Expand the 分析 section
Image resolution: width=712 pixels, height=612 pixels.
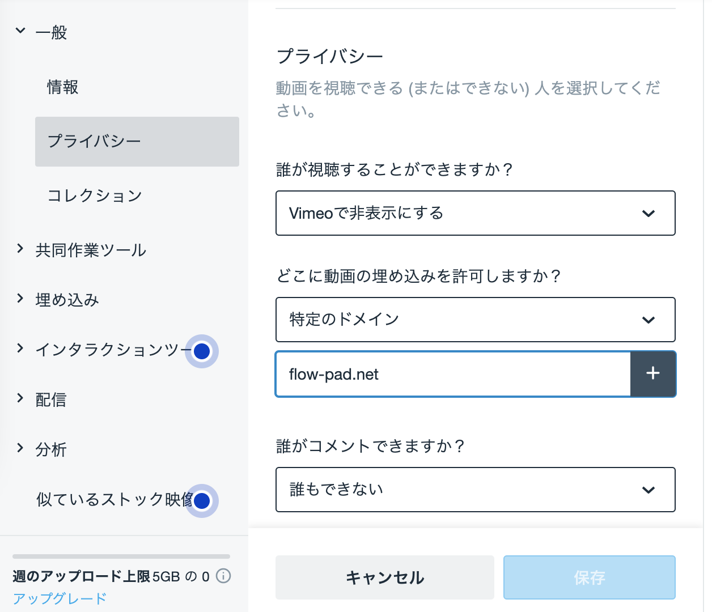20,448
